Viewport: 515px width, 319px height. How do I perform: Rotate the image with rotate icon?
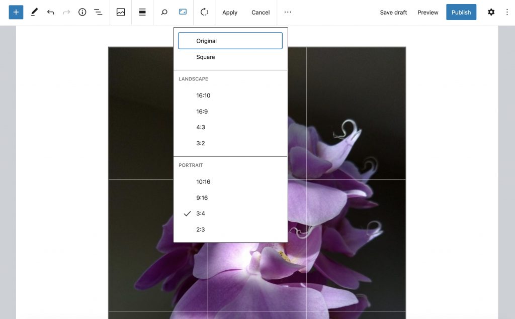(204, 12)
